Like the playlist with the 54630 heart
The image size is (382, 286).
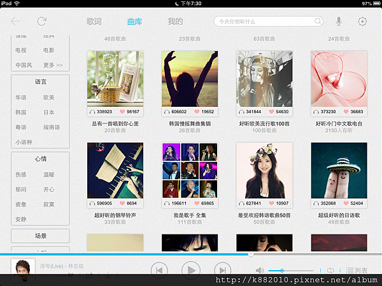pyautogui.click(x=271, y=112)
